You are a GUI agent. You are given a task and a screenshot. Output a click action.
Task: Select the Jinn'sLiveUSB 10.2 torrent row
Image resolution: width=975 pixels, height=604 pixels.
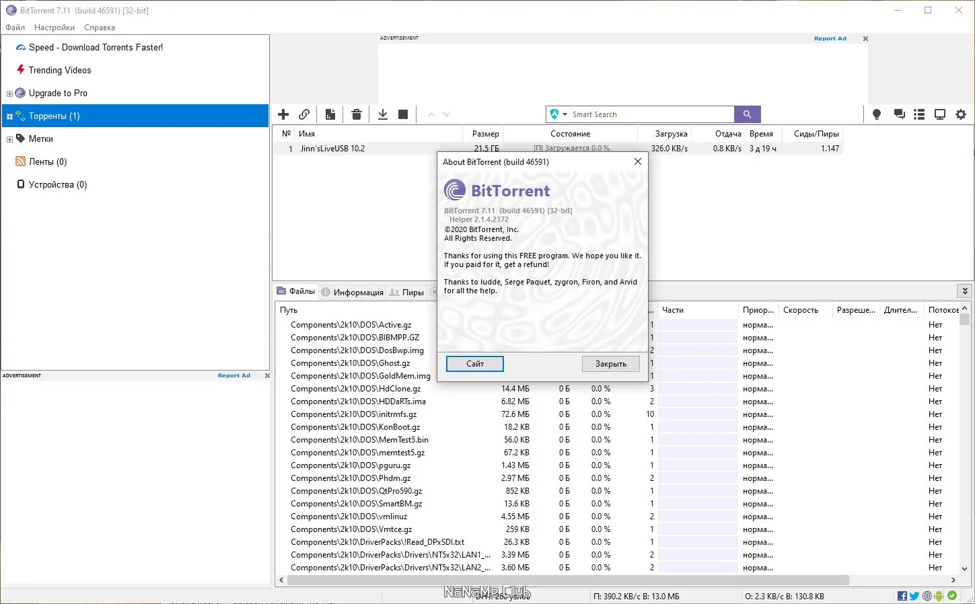(x=557, y=149)
